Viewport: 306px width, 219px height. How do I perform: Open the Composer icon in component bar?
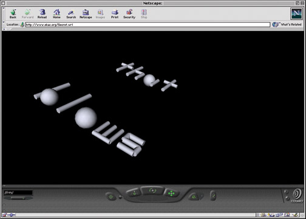click(294, 215)
